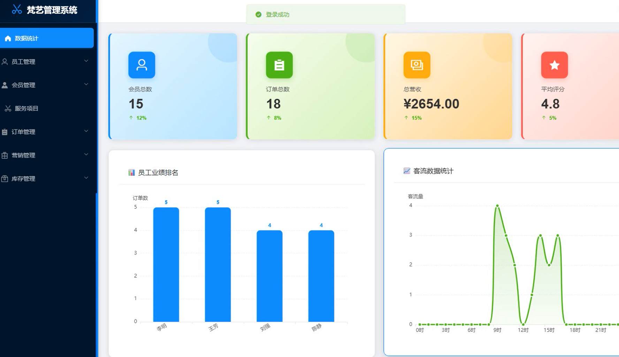Expand the 营销管理 chevron
Screen dimensions: 619x357
point(86,154)
